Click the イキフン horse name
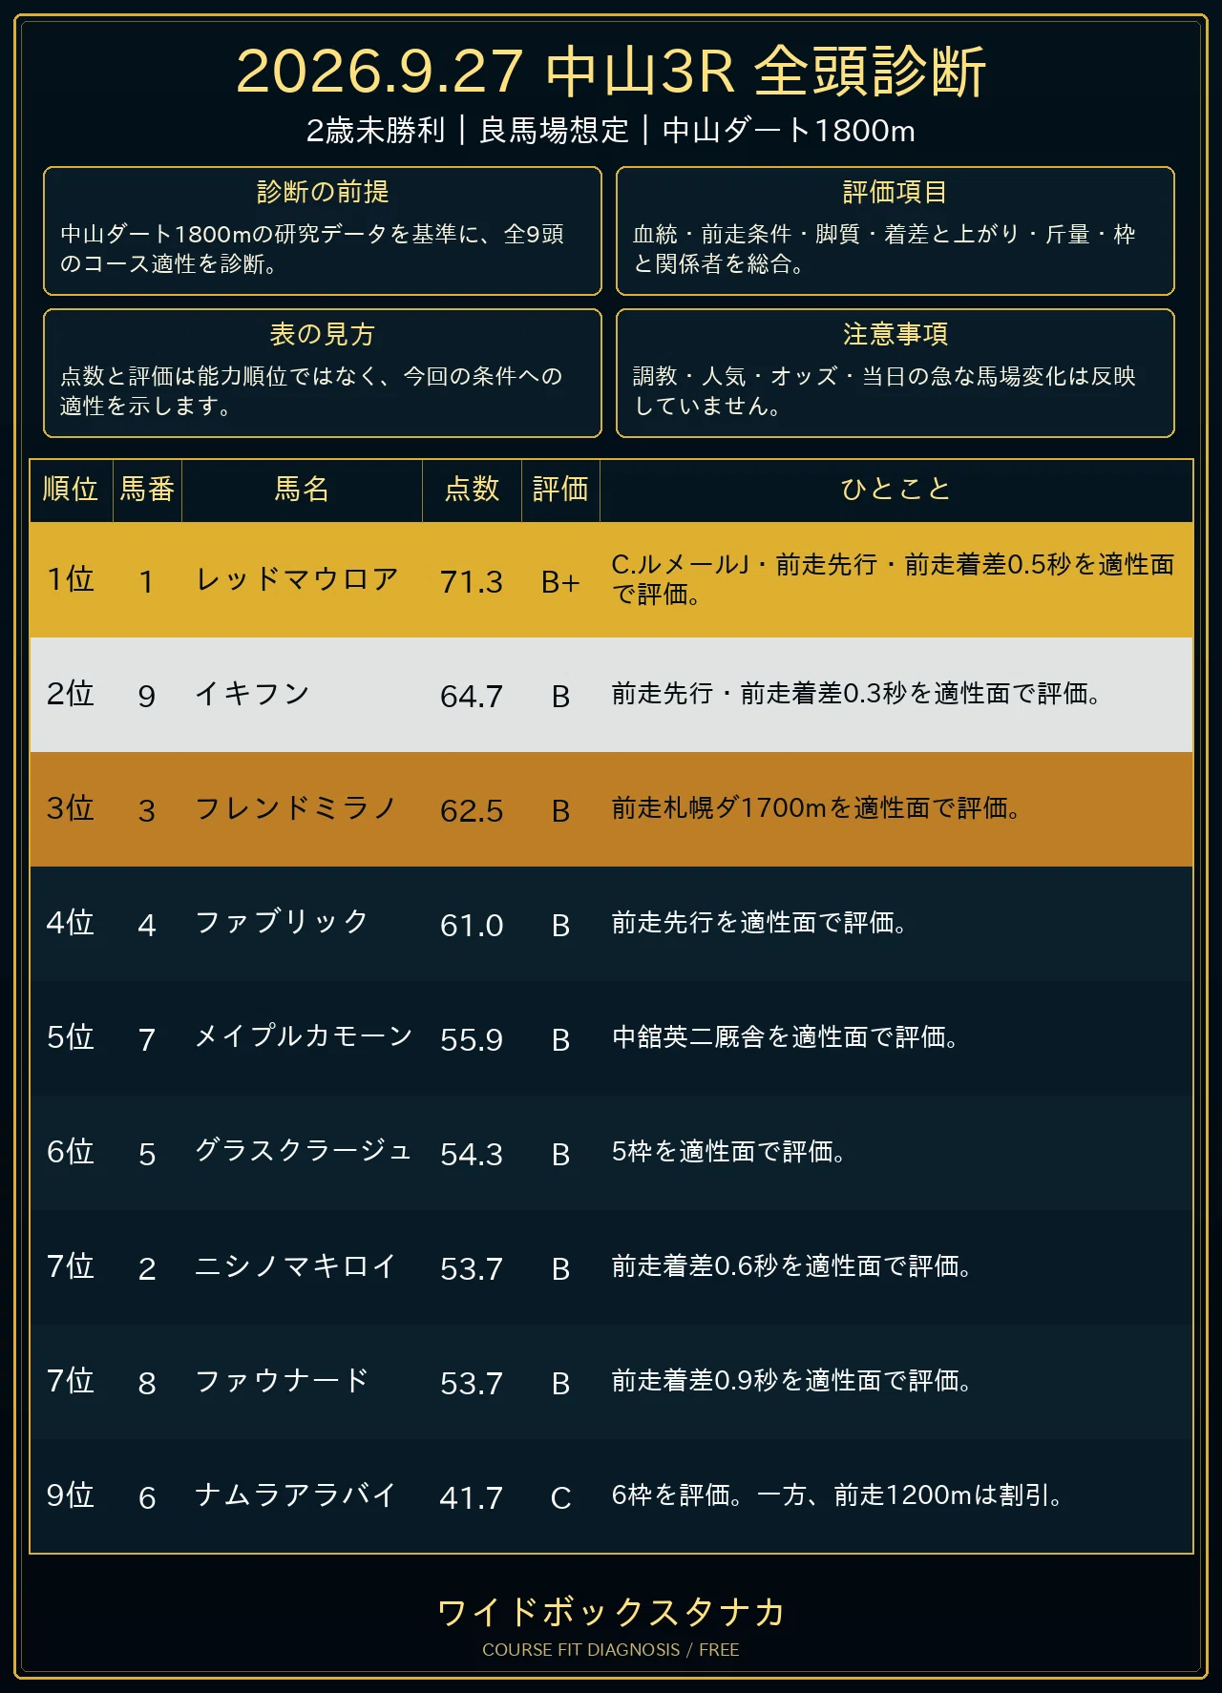The height and width of the screenshot is (1693, 1222). (x=252, y=694)
